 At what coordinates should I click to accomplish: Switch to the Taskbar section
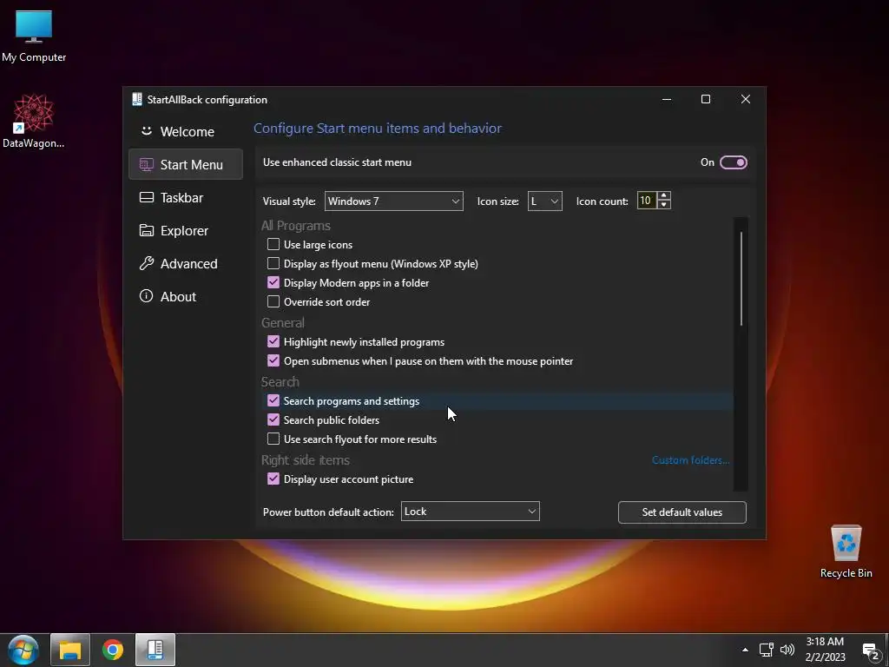186,197
